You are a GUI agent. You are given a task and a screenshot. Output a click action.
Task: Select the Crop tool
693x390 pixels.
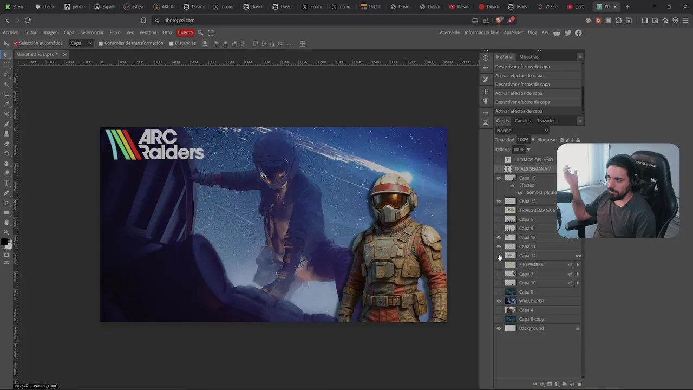pyautogui.click(x=6, y=94)
